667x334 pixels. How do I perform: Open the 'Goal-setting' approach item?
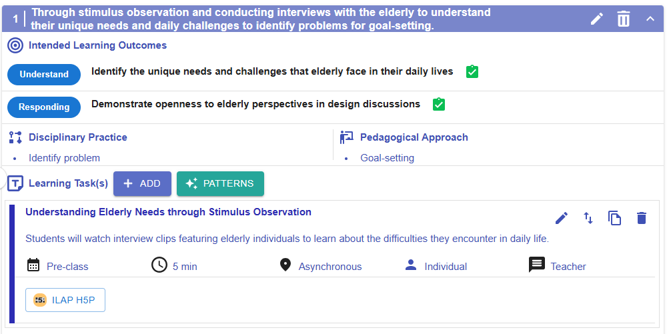[387, 158]
